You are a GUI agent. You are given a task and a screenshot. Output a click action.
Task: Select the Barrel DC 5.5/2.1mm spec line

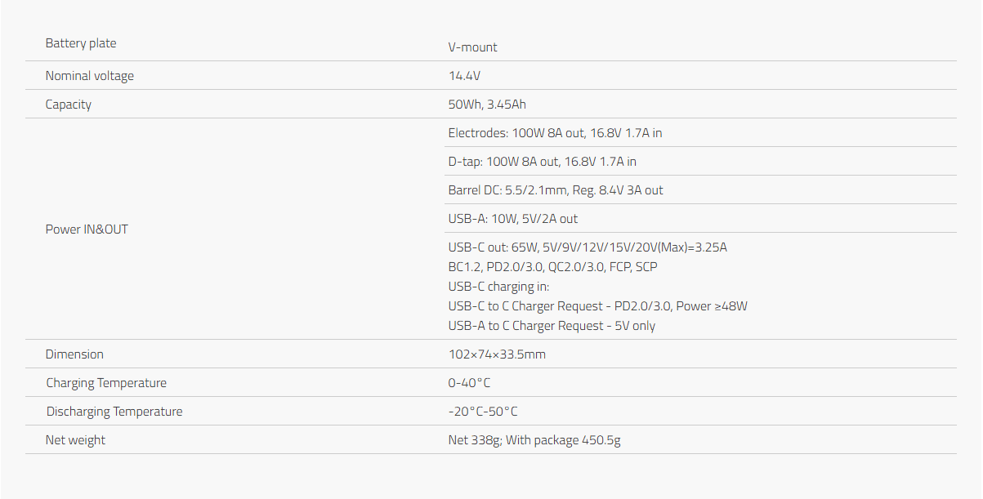[556, 190]
